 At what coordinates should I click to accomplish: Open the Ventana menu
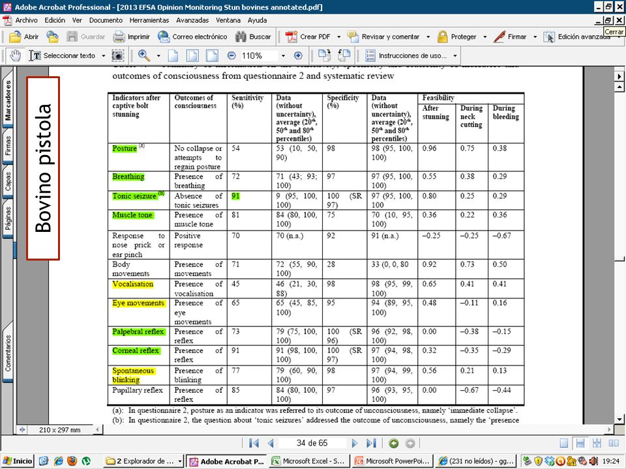tap(228, 20)
